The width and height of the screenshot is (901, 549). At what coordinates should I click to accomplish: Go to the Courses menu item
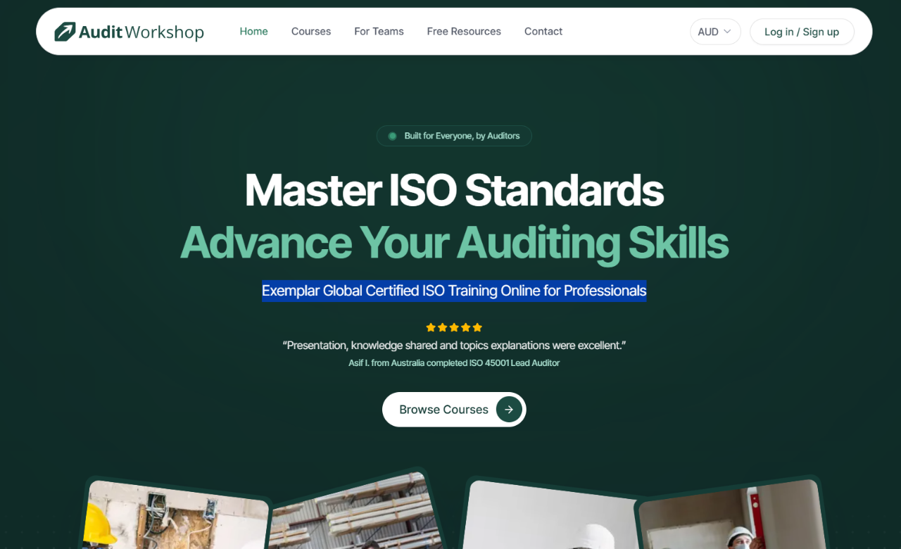pos(311,32)
